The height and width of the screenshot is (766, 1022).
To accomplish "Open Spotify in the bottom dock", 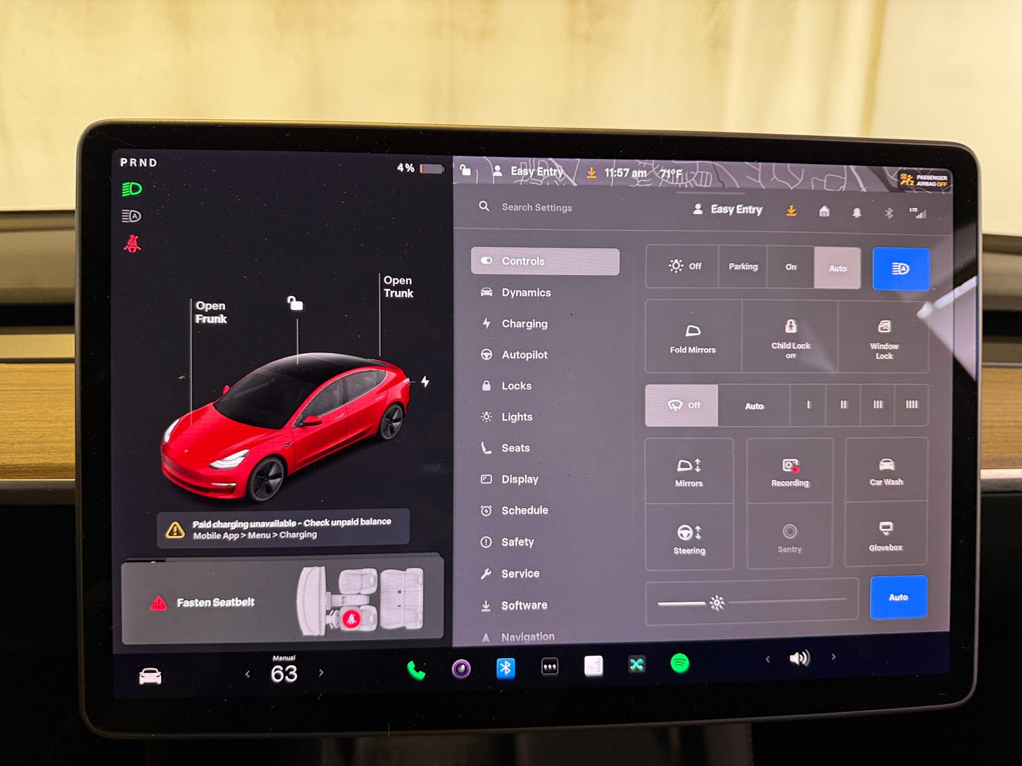I will [x=680, y=663].
